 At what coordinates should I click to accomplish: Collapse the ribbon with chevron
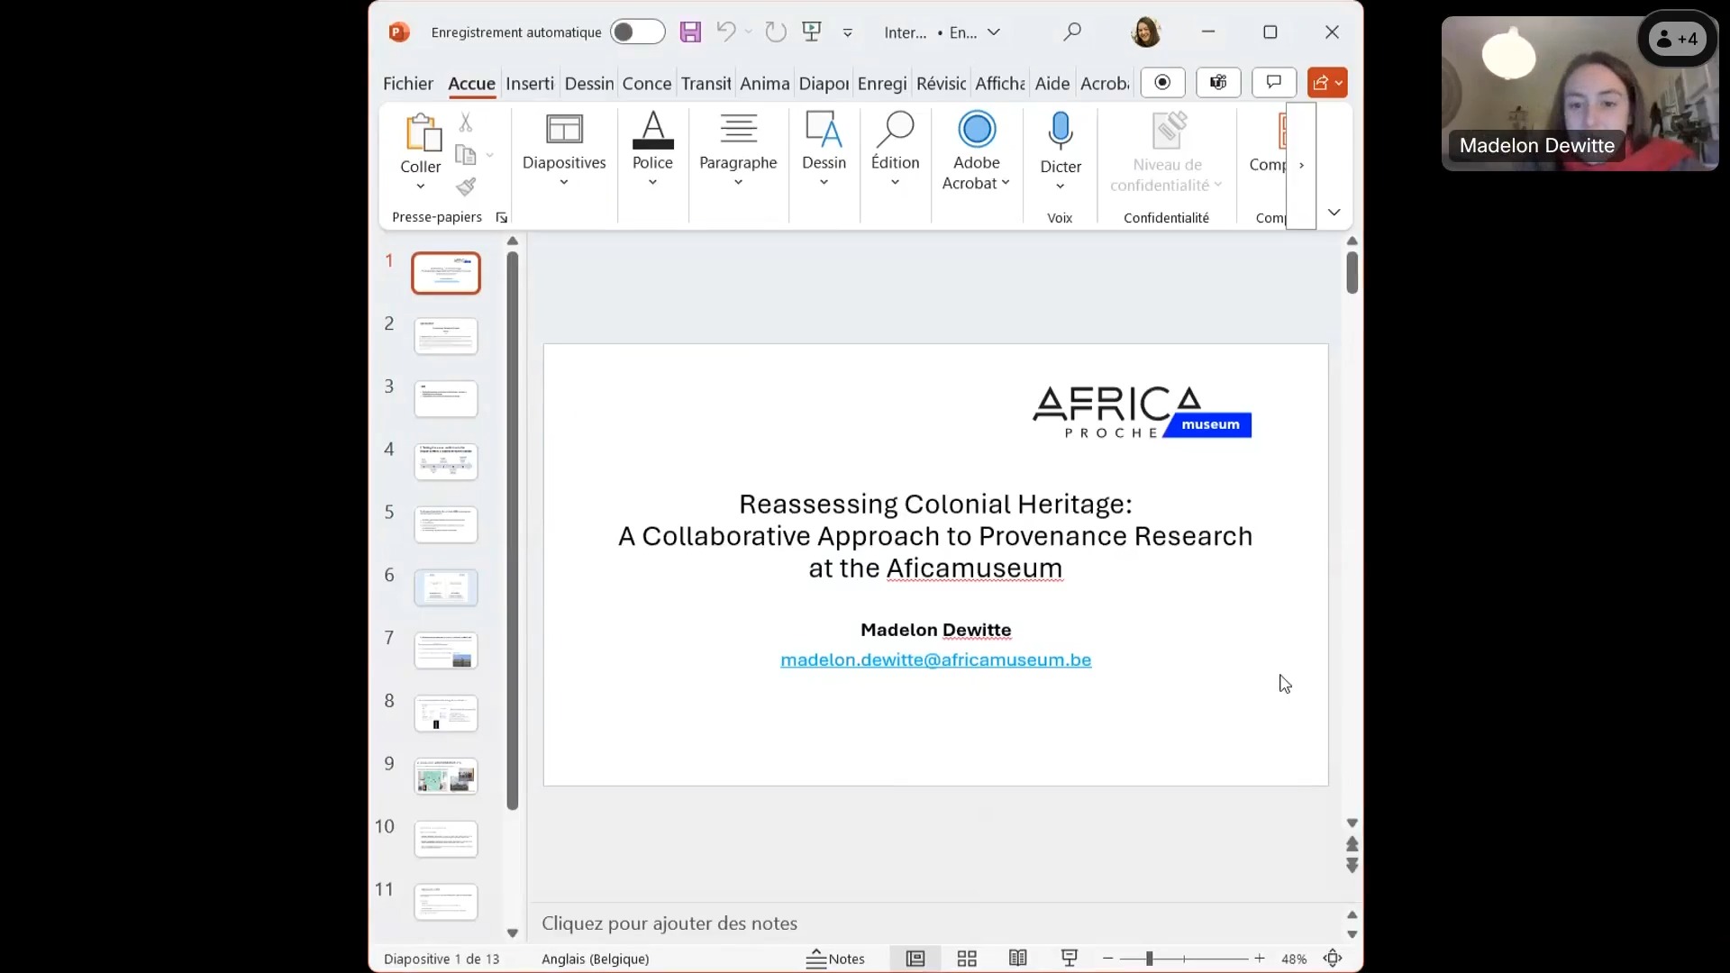pos(1334,213)
